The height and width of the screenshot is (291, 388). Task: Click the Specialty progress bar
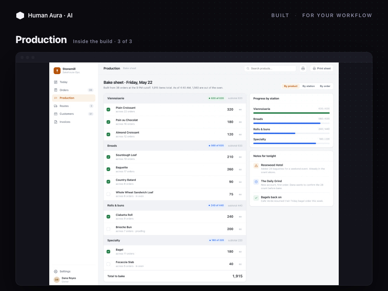click(x=291, y=143)
